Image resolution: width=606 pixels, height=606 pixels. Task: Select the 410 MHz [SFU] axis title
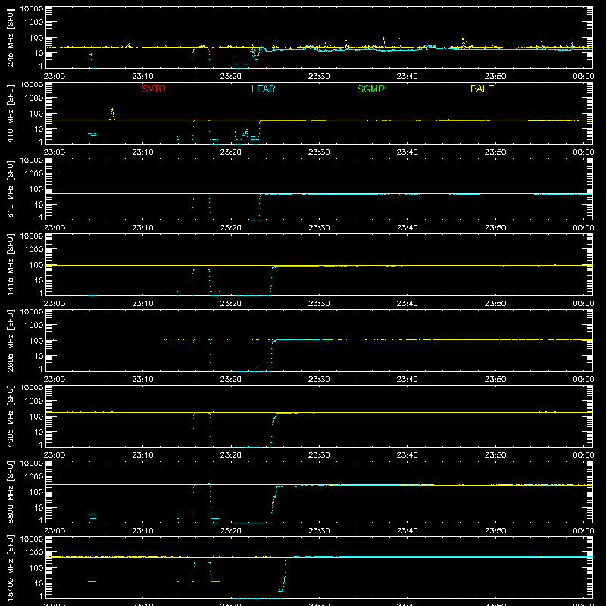tap(10, 114)
